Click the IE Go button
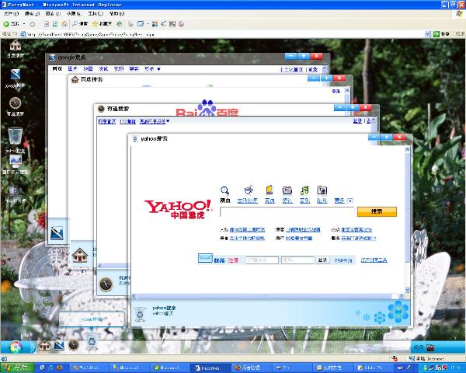The height and width of the screenshot is (373, 466). [x=441, y=34]
